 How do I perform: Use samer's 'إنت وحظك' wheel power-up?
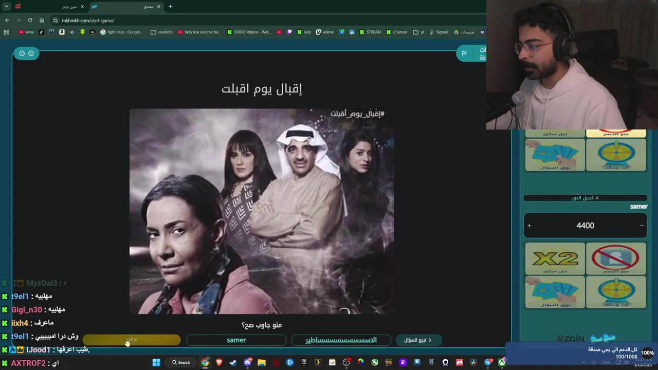click(616, 292)
